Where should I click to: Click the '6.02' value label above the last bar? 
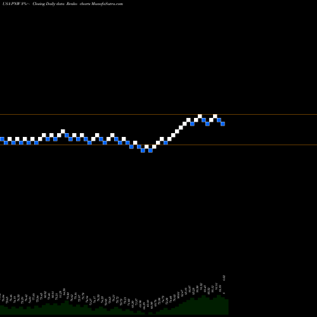(224, 278)
